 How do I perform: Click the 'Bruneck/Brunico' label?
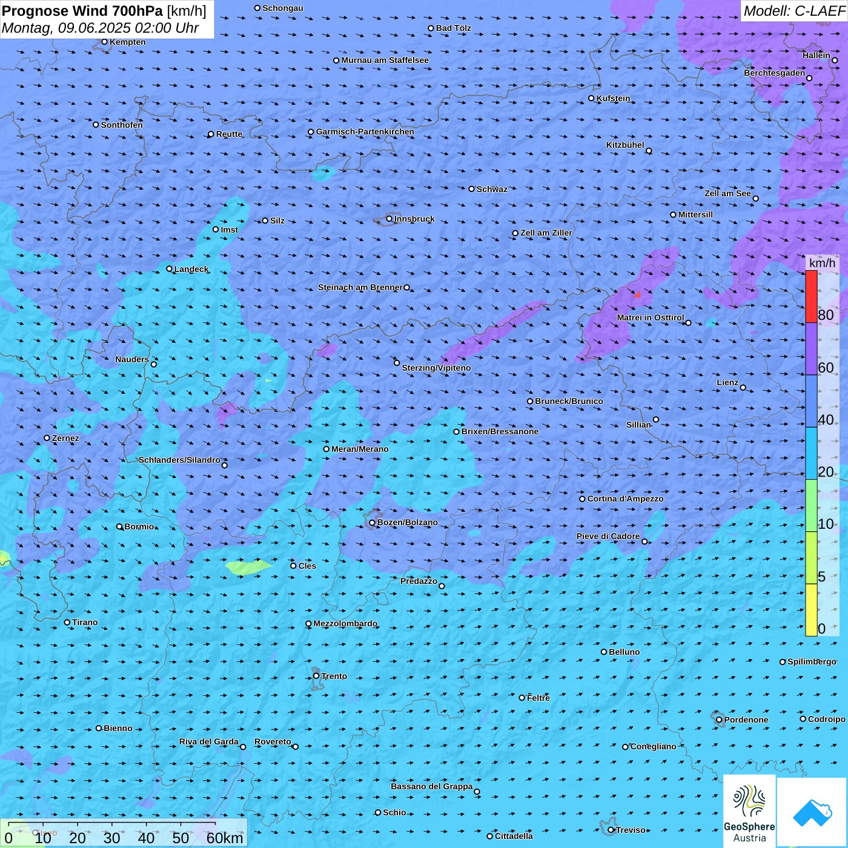pos(569,401)
